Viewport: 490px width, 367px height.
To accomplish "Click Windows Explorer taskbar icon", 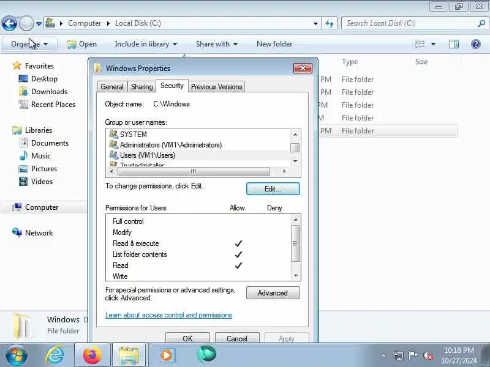I will pos(129,355).
